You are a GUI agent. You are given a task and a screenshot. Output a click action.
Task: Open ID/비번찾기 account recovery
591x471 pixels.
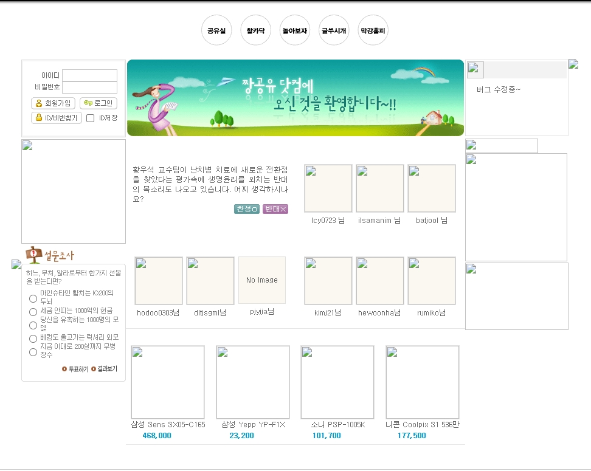(56, 118)
